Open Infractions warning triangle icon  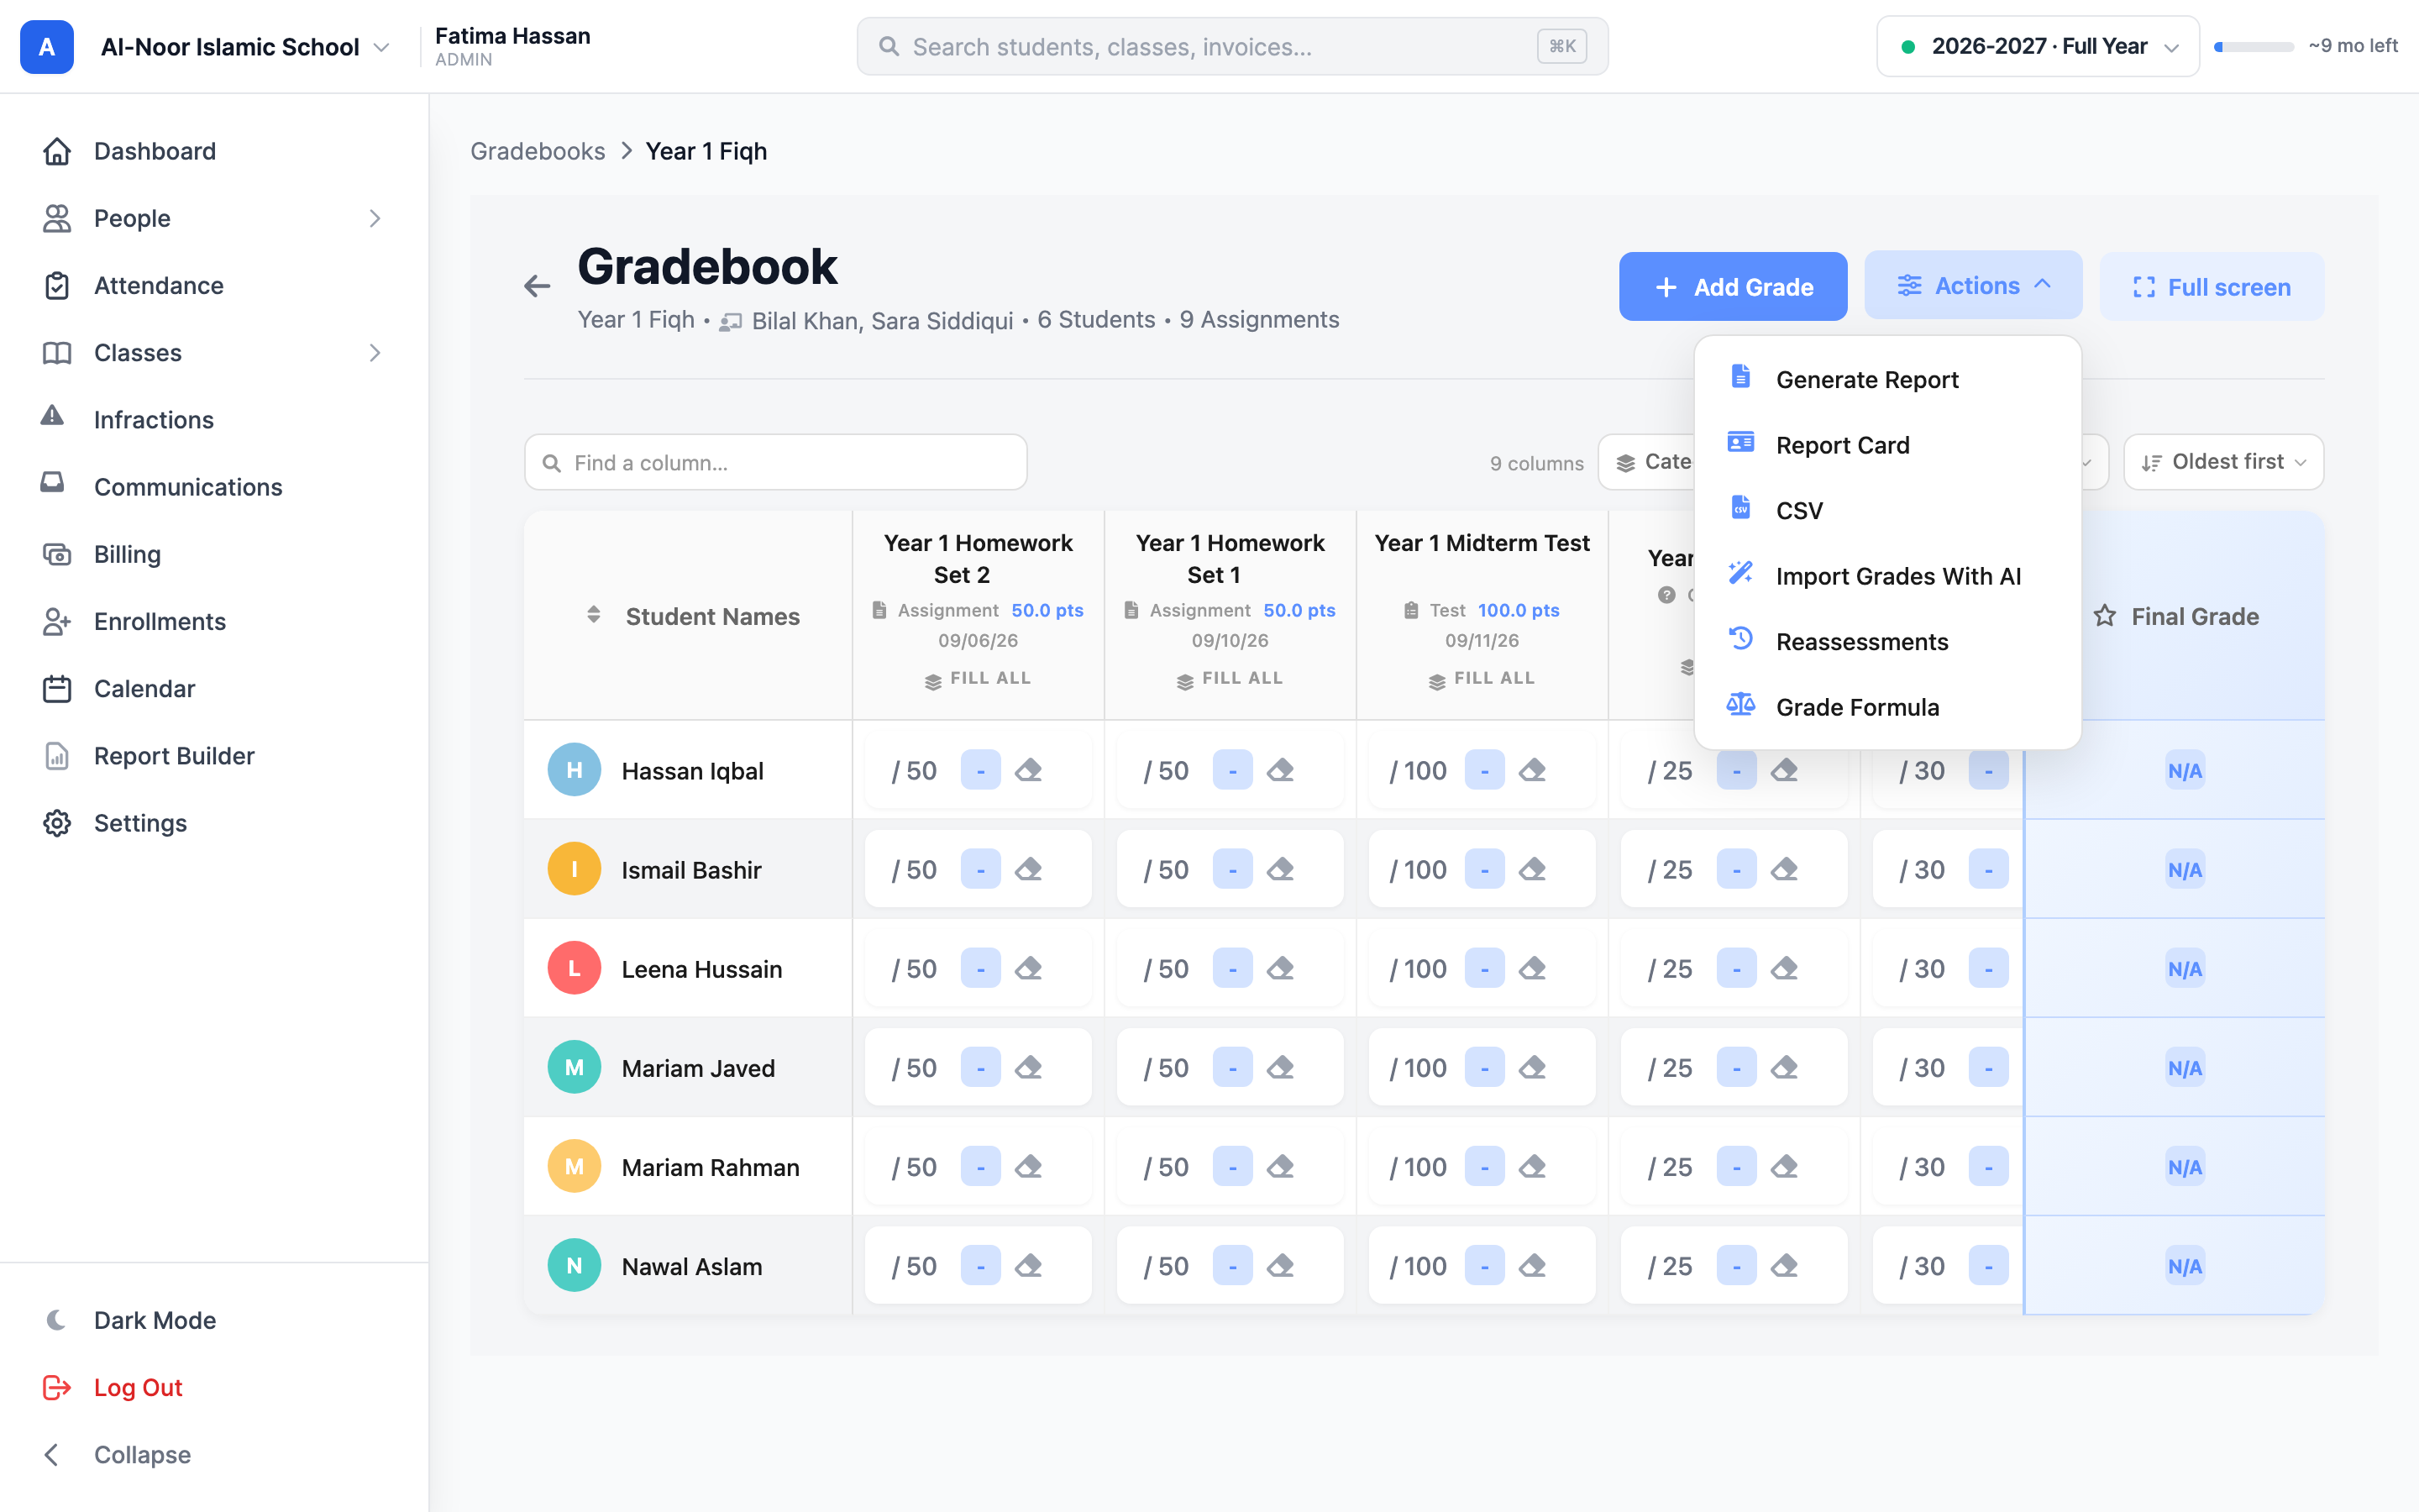coord(52,416)
